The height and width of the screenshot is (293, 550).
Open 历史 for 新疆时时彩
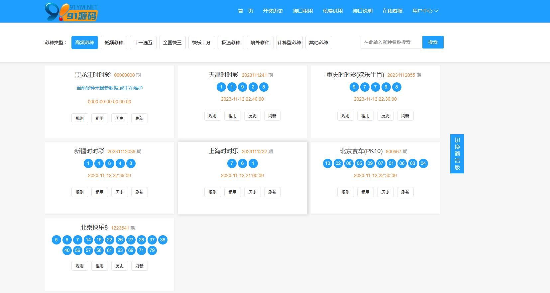click(120, 192)
